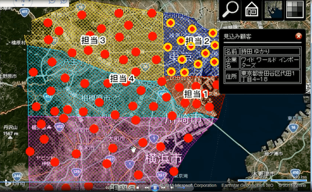Select the 担当 4 territory label
This screenshot has width=312, height=192.
(122, 79)
